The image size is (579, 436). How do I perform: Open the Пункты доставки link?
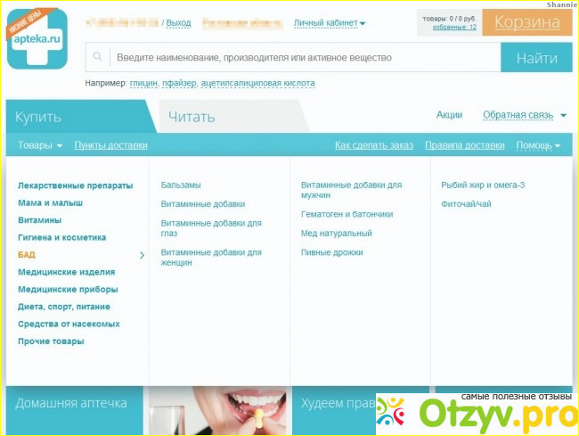point(110,145)
